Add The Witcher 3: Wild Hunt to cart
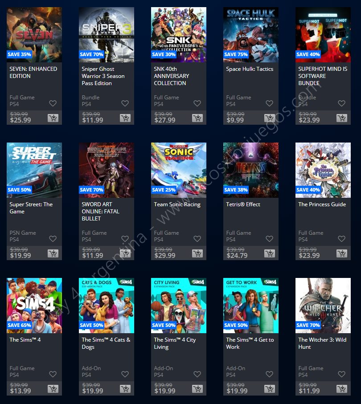Image resolution: width=361 pixels, height=404 pixels. coord(342,389)
